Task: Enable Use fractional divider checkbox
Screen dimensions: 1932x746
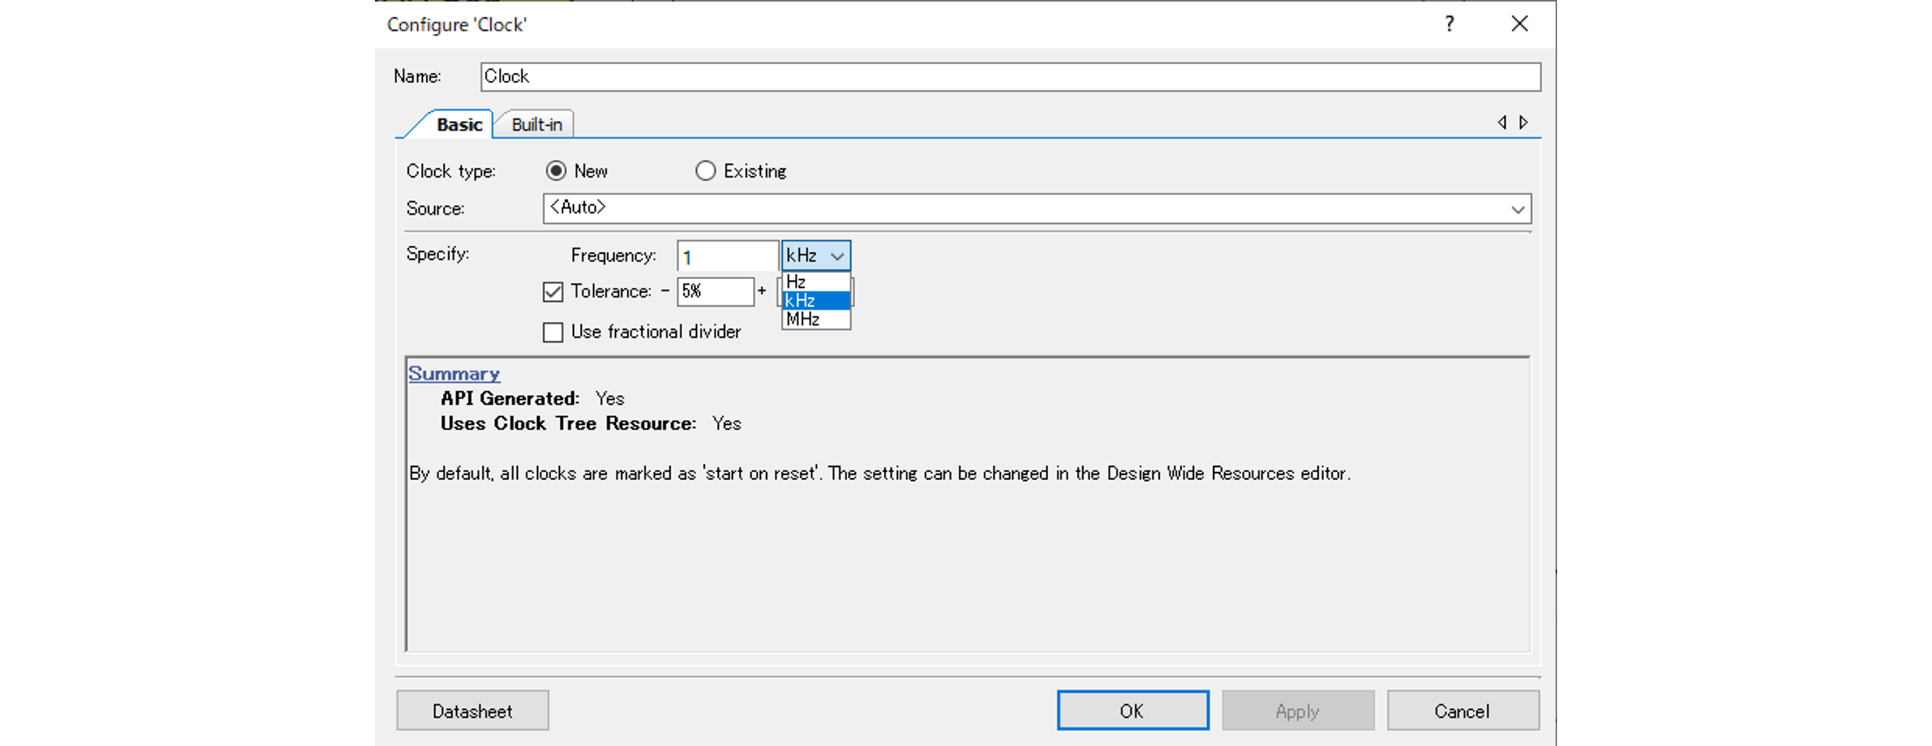Action: pos(552,332)
